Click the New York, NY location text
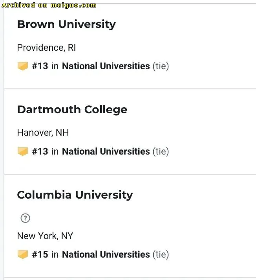The height and width of the screenshot is (280, 256). click(x=45, y=236)
